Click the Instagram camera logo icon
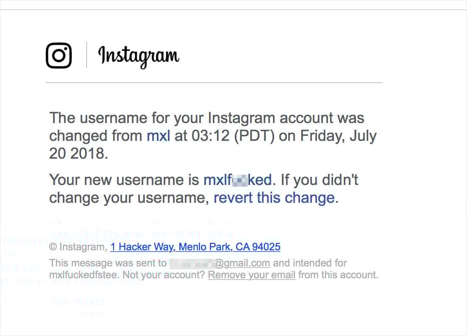467x336 pixels. click(x=58, y=56)
